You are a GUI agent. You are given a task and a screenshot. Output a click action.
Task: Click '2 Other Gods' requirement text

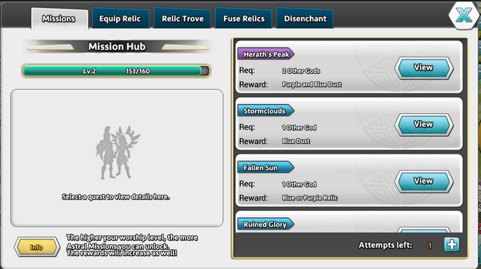[x=301, y=71]
